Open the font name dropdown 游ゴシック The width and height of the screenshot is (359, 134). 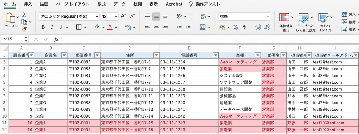click(96, 17)
